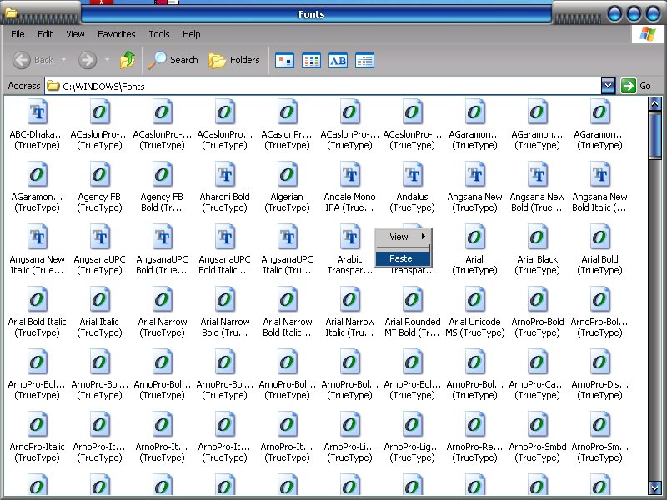The image size is (667, 500).
Task: Click the scroll down arrow
Action: click(654, 487)
